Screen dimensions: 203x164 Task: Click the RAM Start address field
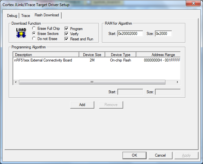click(x=130, y=34)
